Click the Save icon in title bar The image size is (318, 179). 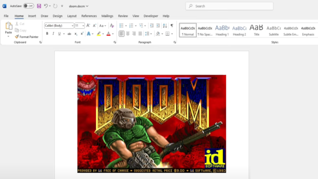[x=39, y=6]
